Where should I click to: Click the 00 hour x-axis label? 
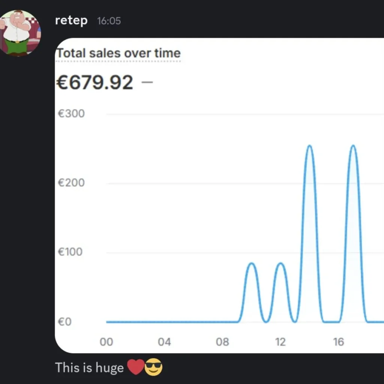click(x=106, y=342)
